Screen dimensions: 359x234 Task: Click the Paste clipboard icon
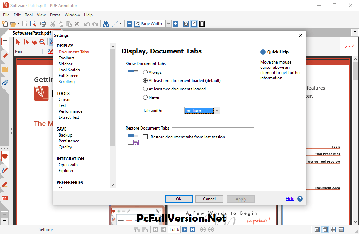[69, 24]
